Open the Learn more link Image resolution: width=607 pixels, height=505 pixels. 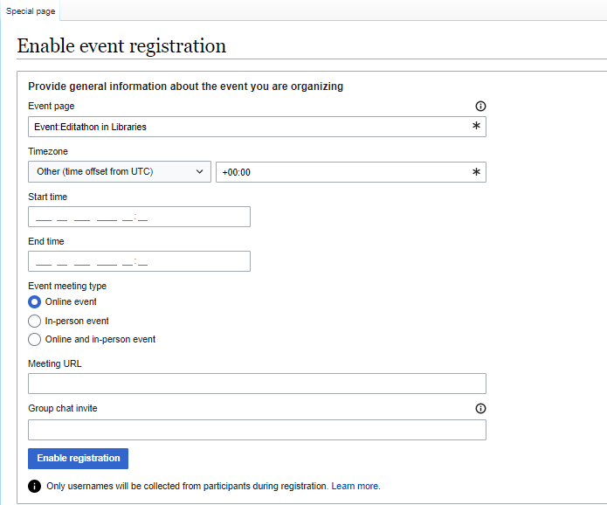click(355, 486)
